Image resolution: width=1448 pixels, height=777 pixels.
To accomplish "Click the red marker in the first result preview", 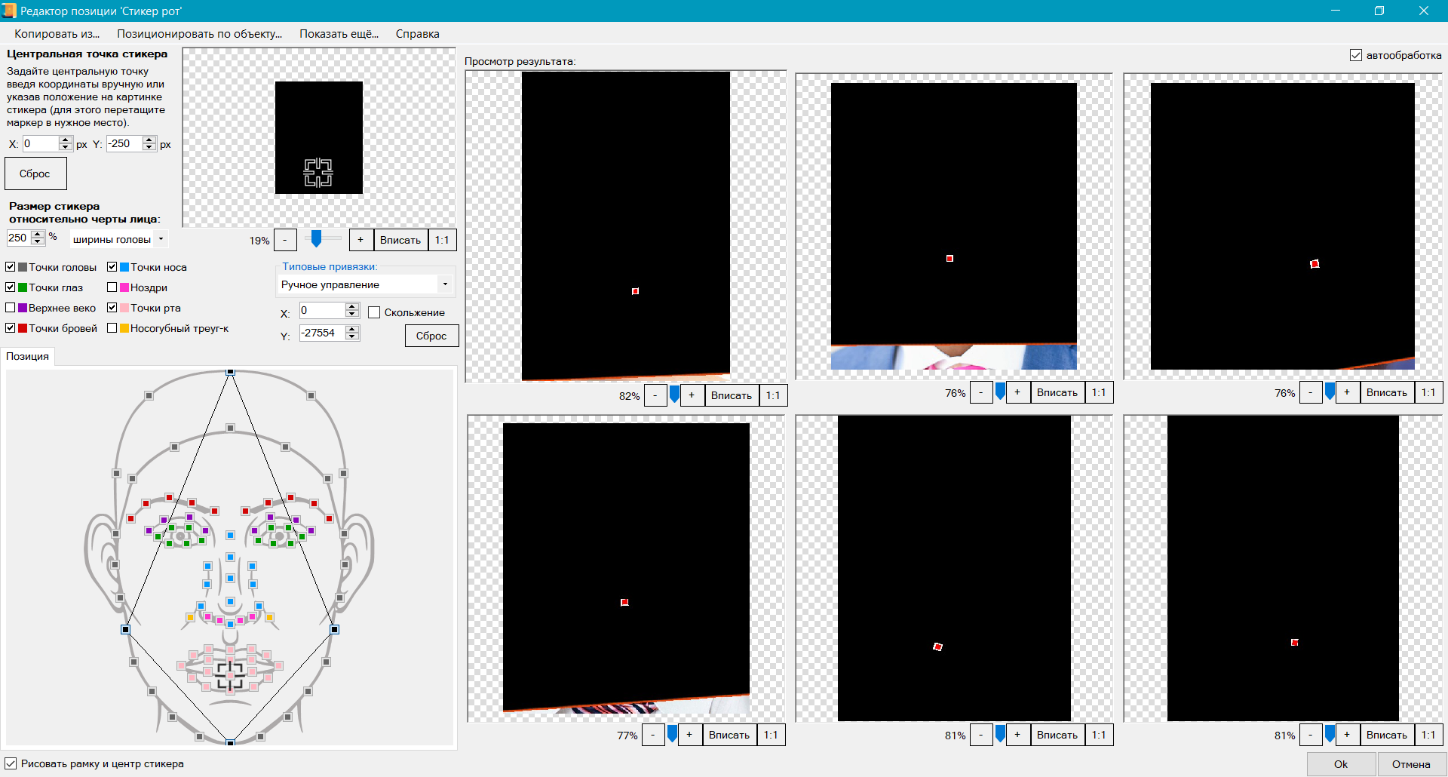I will coord(635,291).
